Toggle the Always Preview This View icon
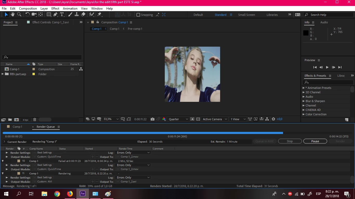 click(88, 119)
